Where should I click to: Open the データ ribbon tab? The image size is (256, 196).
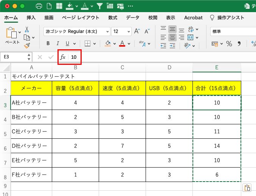132,18
